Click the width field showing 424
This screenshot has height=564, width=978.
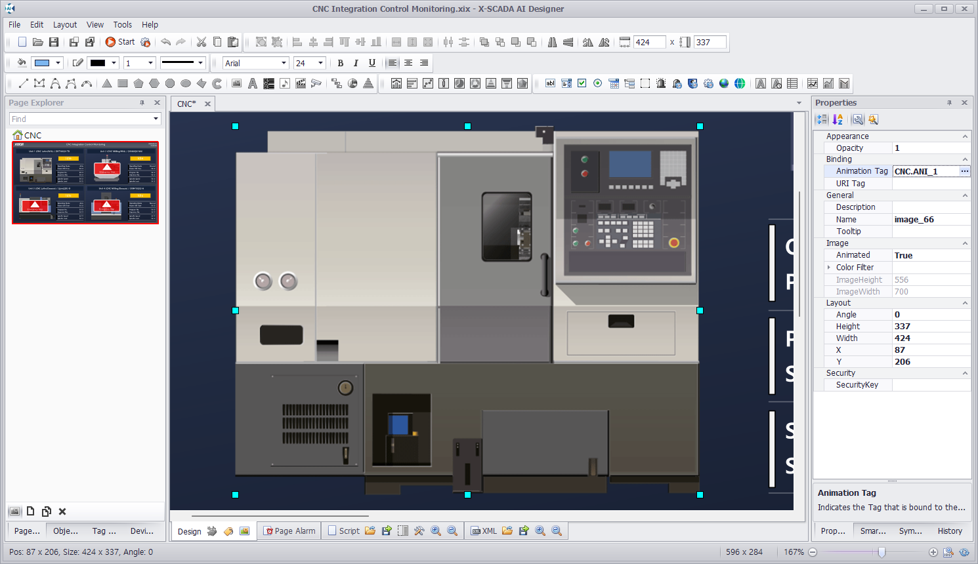tap(649, 42)
